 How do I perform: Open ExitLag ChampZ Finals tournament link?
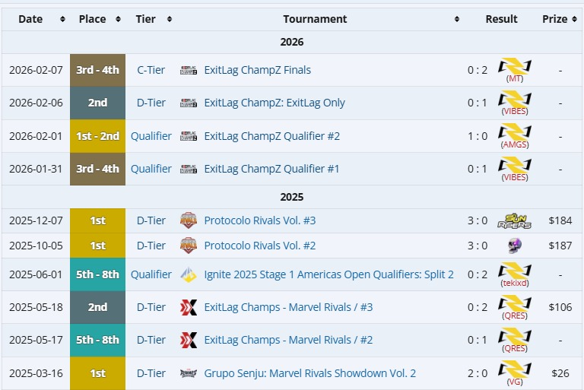point(257,70)
